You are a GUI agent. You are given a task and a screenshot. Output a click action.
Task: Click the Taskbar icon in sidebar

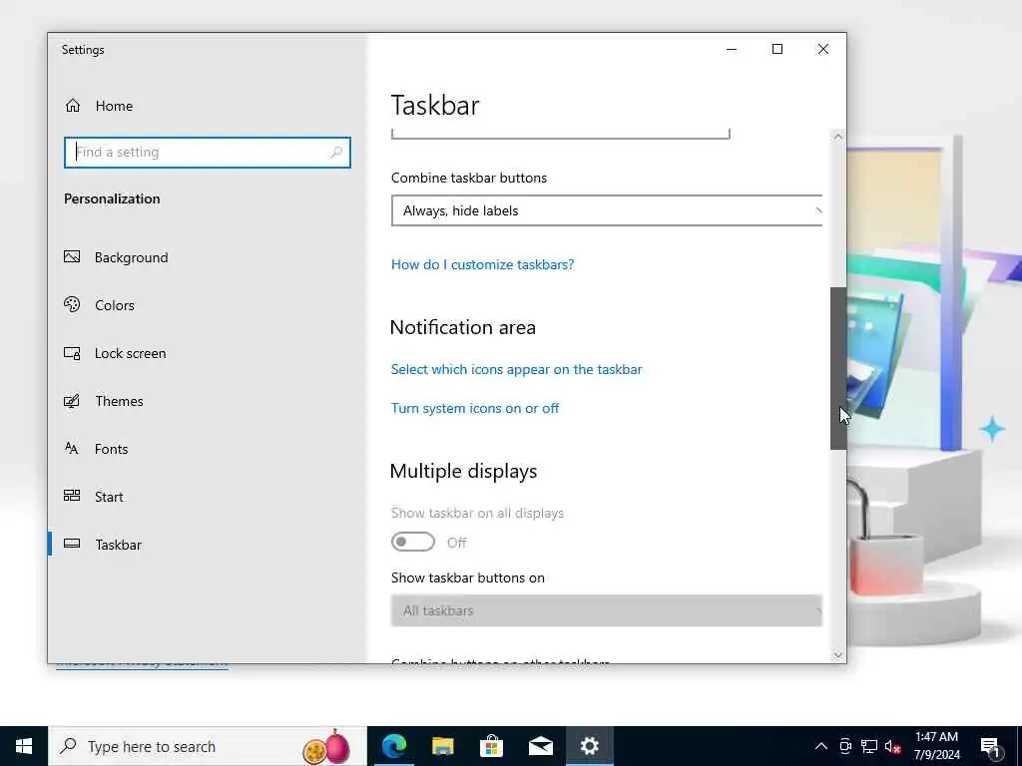click(72, 544)
